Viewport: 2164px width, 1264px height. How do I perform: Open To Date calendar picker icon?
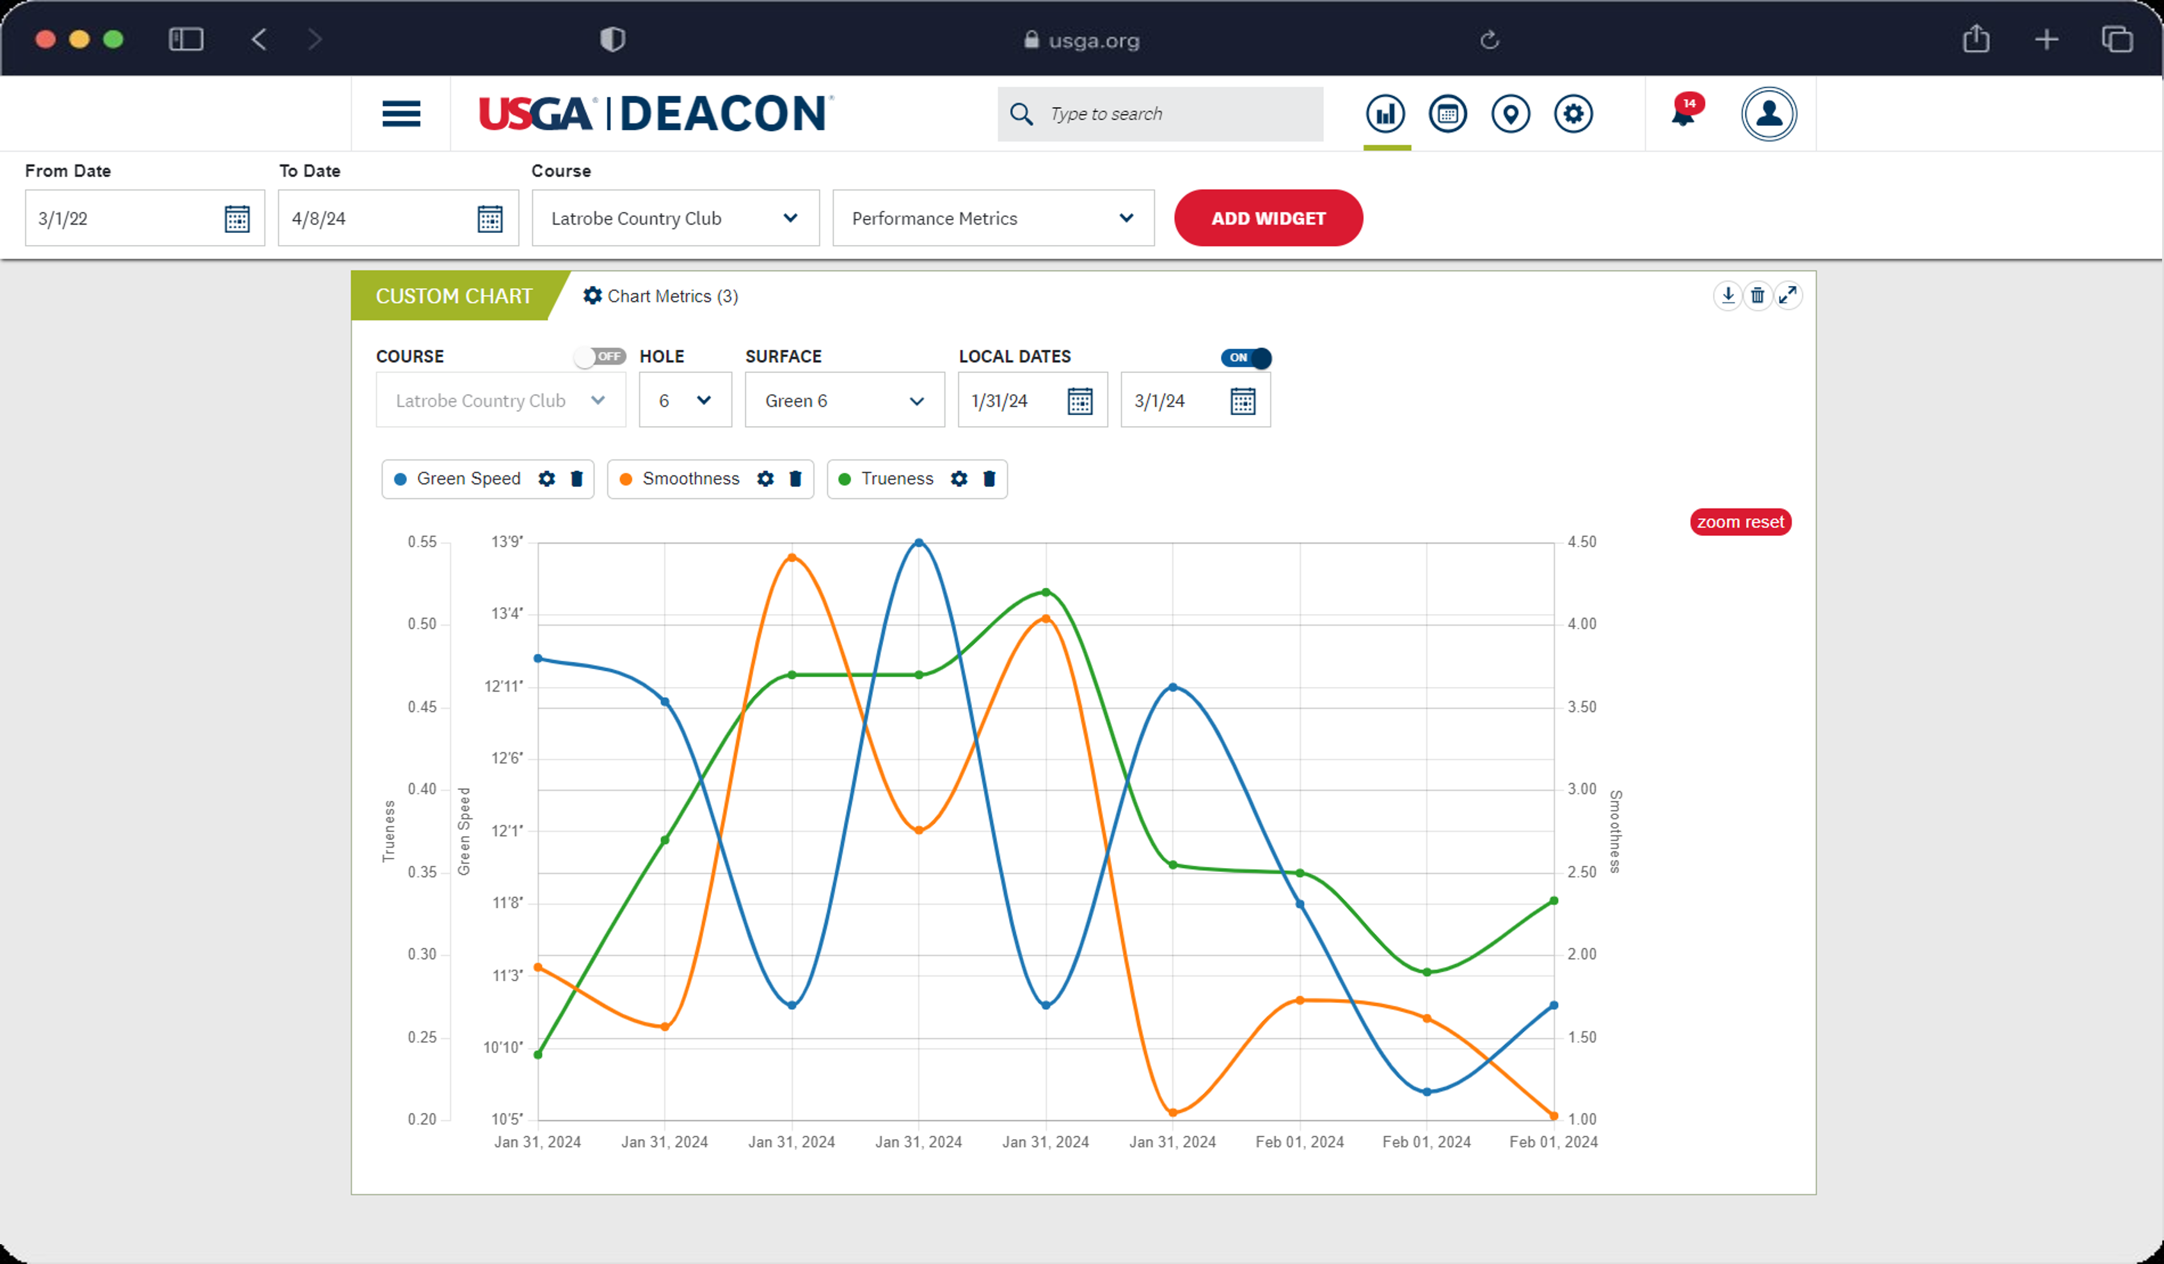(x=489, y=219)
